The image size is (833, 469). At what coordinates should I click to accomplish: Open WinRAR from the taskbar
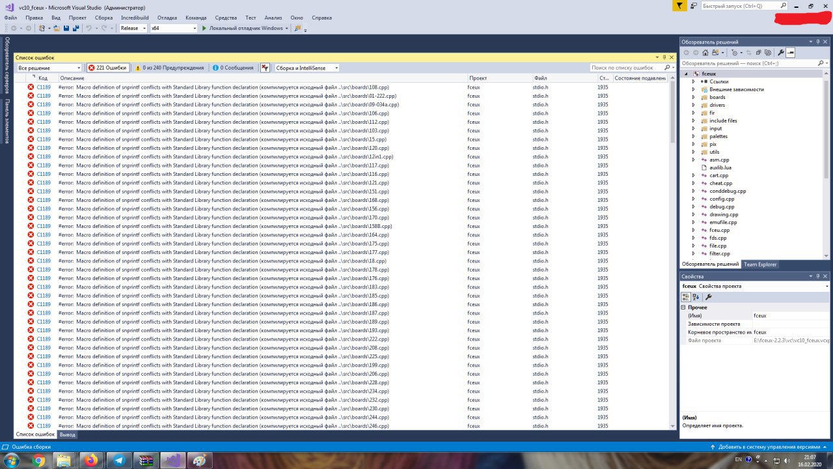[146, 461]
